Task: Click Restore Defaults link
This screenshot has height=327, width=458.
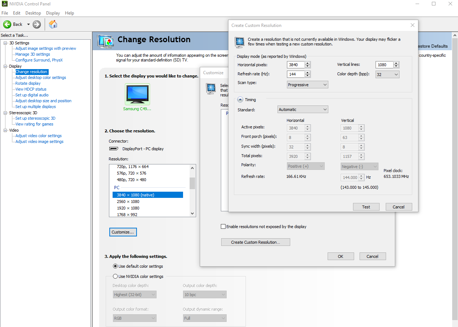Action: 433,46
